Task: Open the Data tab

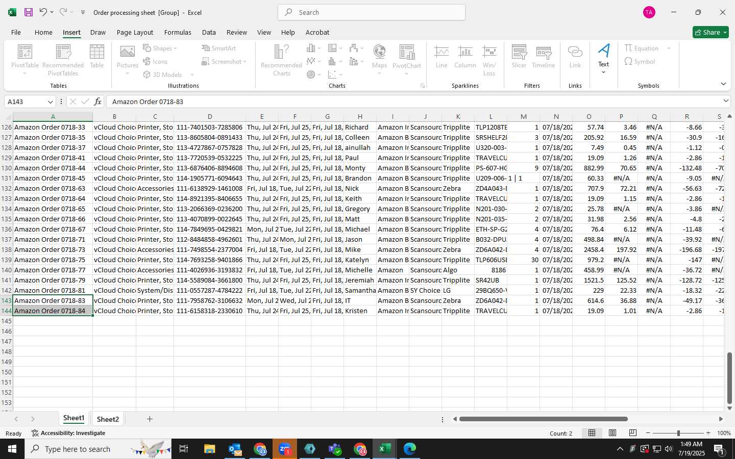Action: tap(209, 32)
